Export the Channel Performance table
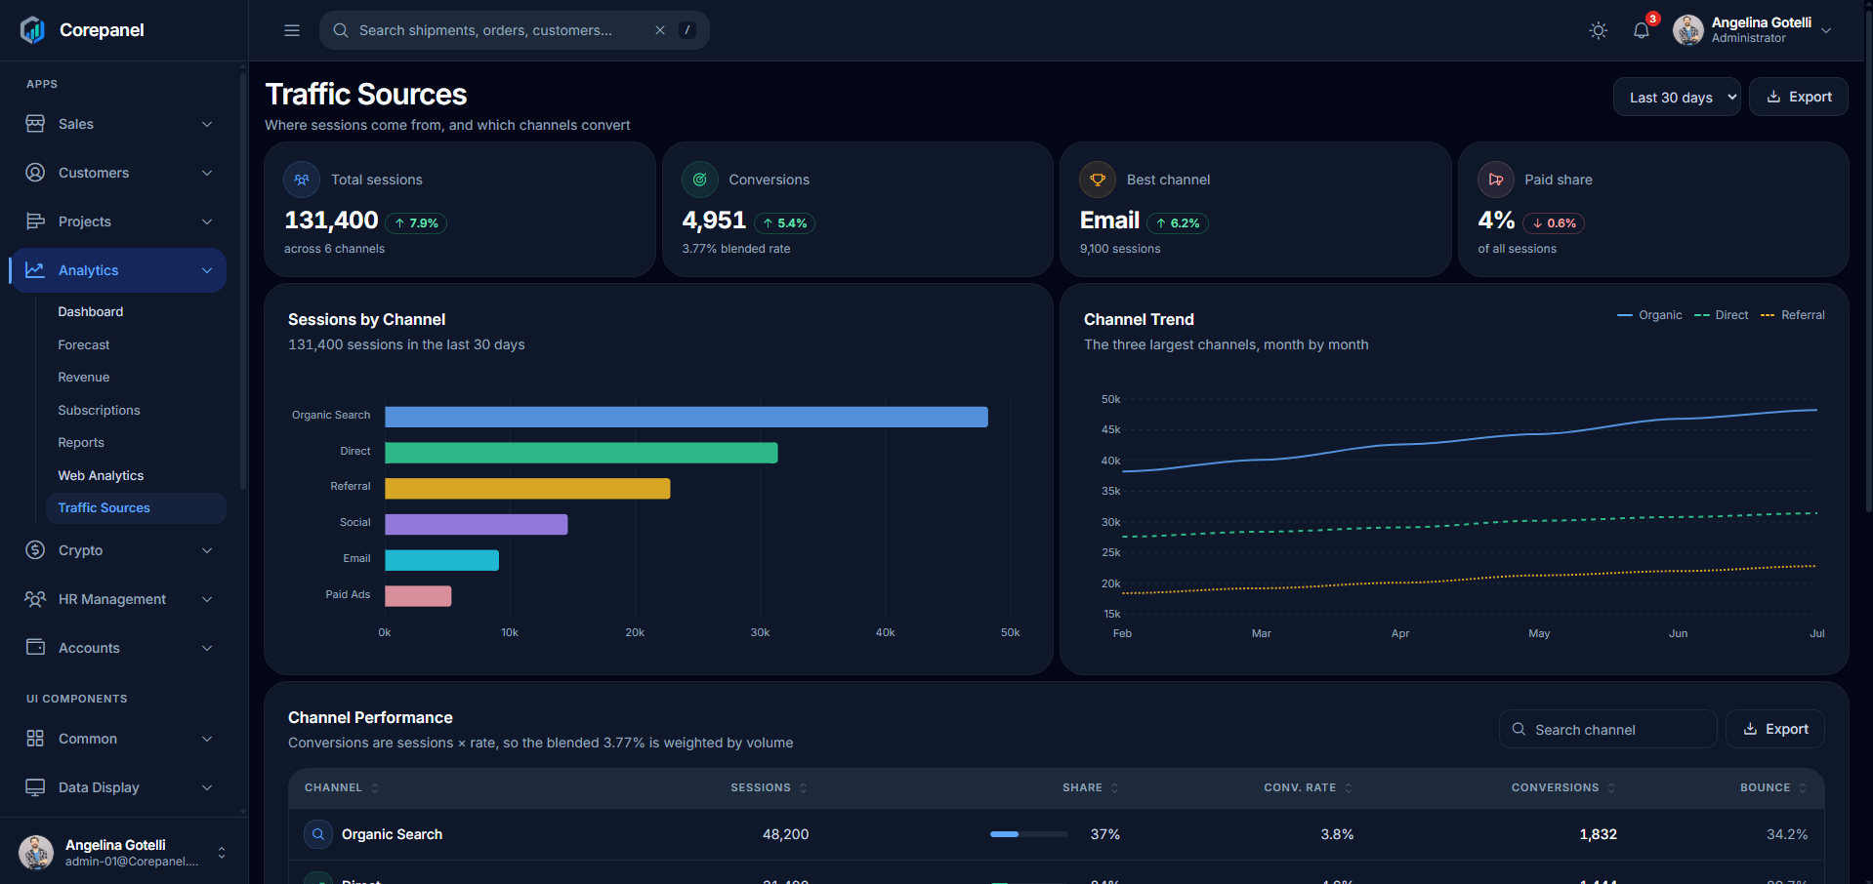The image size is (1873, 884). (x=1775, y=729)
